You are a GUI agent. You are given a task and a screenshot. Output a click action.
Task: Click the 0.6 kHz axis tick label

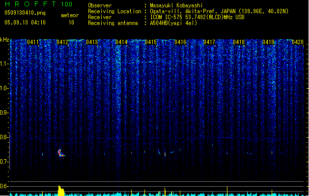tap(4, 186)
